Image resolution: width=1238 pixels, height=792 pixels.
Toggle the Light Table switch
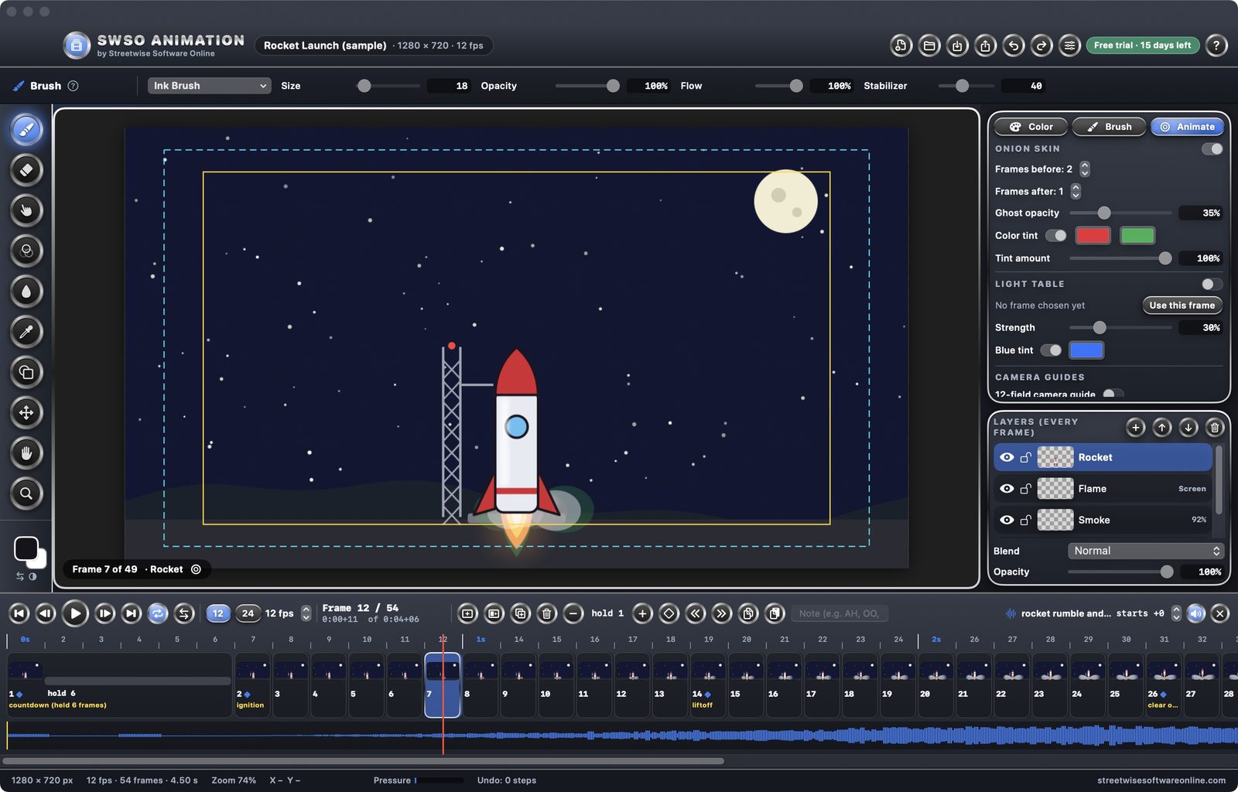click(1212, 284)
